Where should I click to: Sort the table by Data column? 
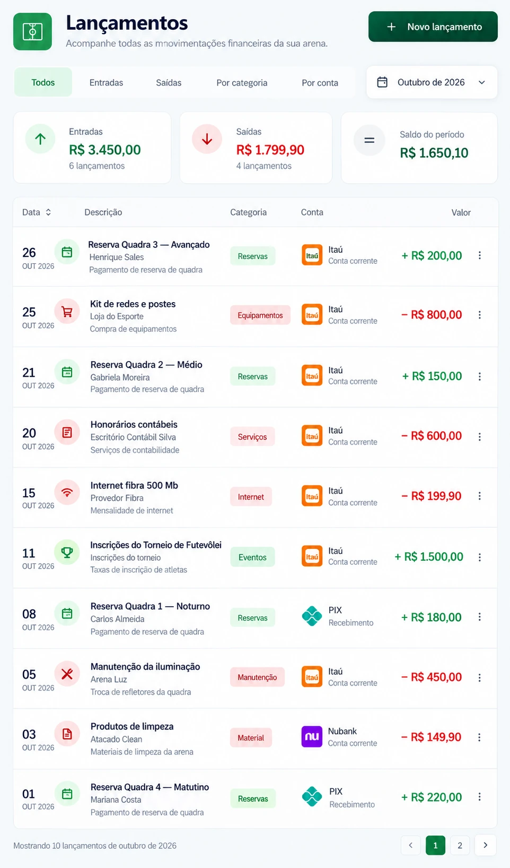coord(37,212)
